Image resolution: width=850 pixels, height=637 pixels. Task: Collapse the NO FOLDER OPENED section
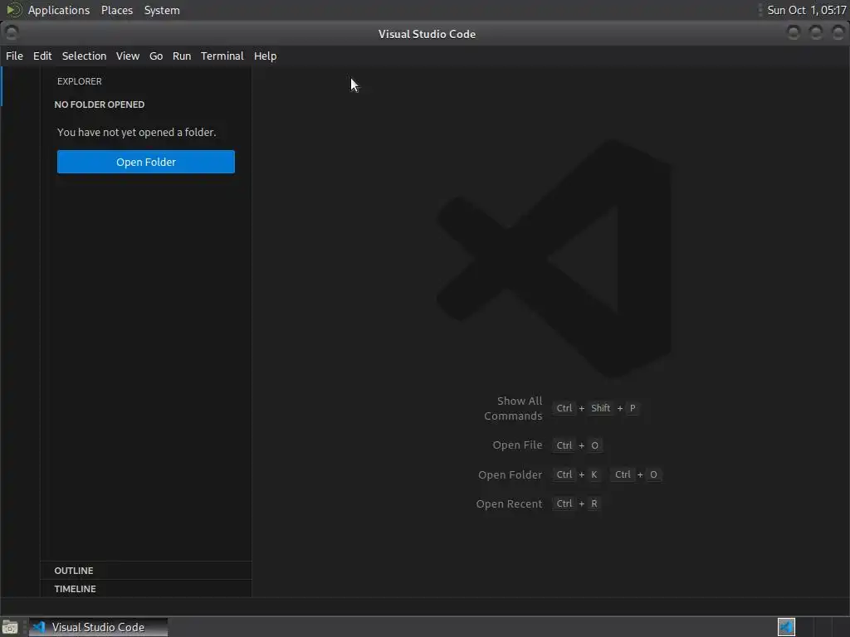pyautogui.click(x=146, y=105)
